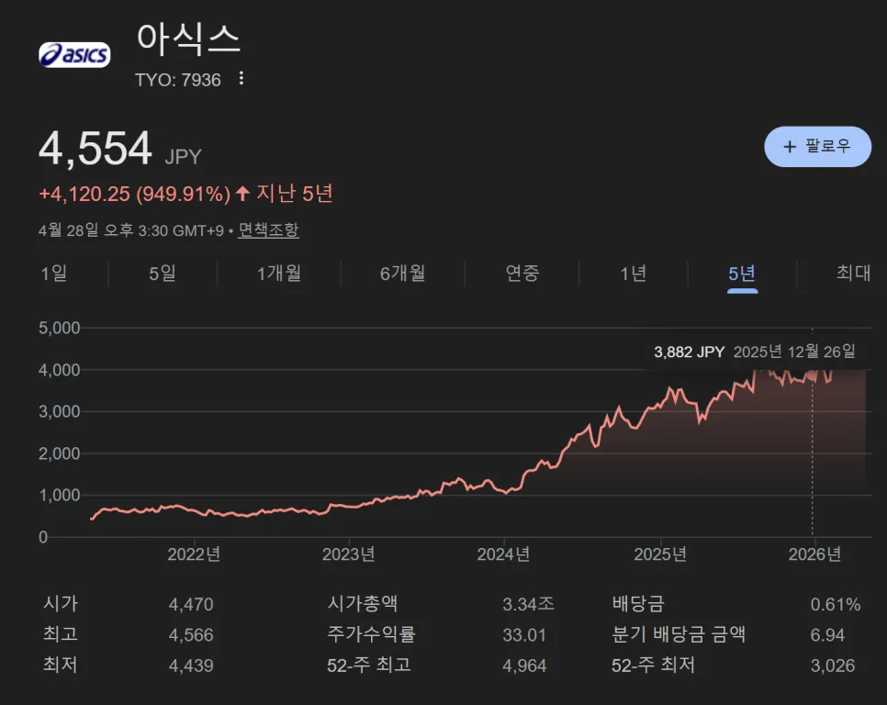Click the 2024년 axis label

click(503, 554)
